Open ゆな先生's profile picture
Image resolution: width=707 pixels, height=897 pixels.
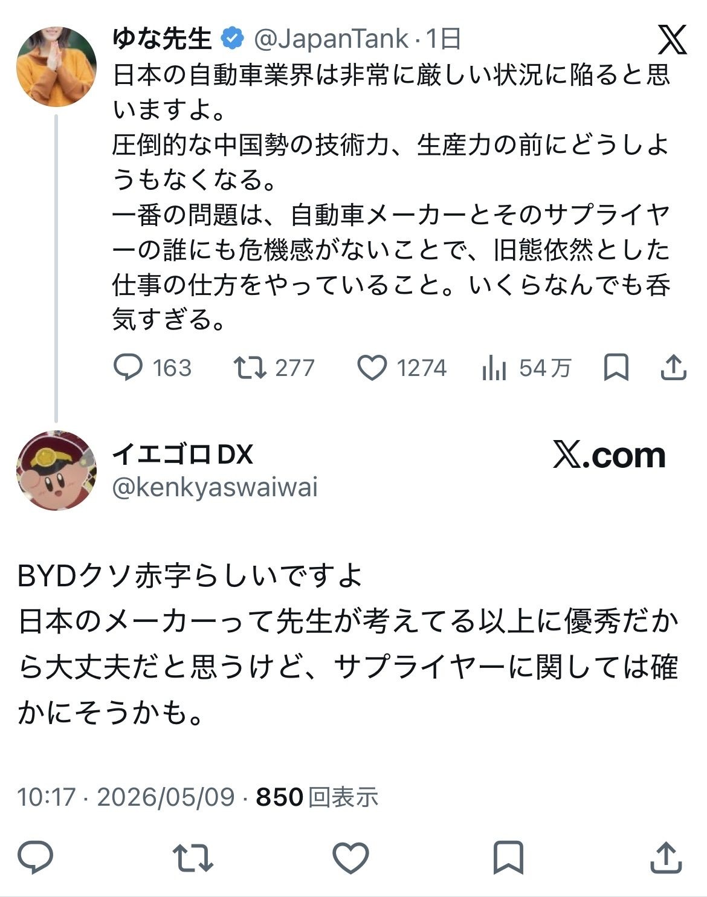pos(56,66)
